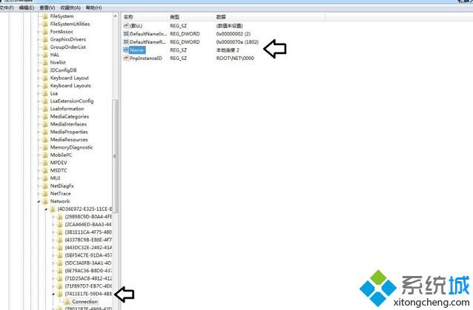Select the Keyboard Layouts key
This screenshot has width=473, height=310.
click(x=70, y=86)
